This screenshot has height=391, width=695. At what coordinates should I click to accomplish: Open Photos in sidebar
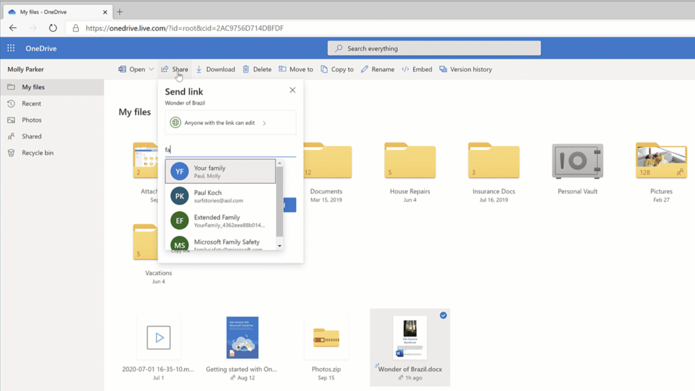tap(52, 119)
